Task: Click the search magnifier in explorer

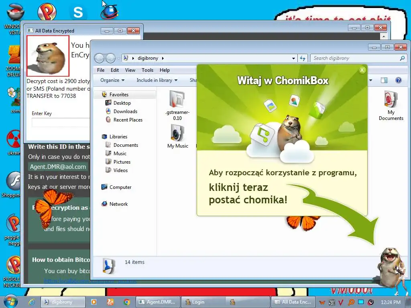Action: (x=402, y=58)
